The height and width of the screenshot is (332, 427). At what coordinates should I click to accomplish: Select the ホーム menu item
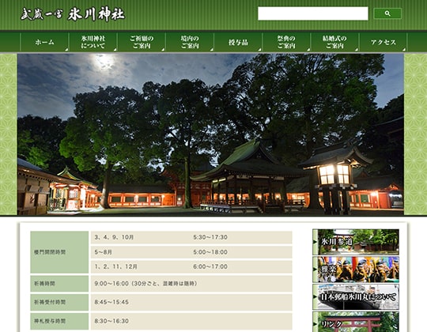44,42
